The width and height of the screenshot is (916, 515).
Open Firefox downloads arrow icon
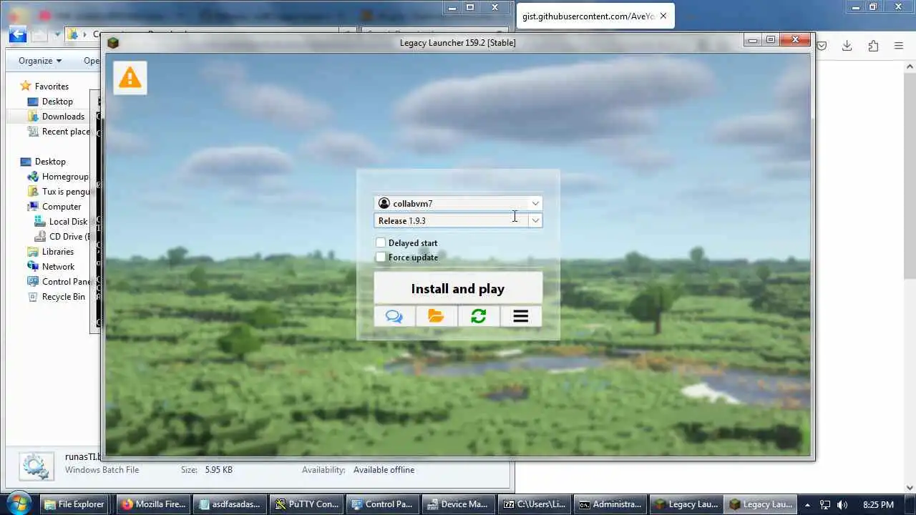click(x=847, y=46)
